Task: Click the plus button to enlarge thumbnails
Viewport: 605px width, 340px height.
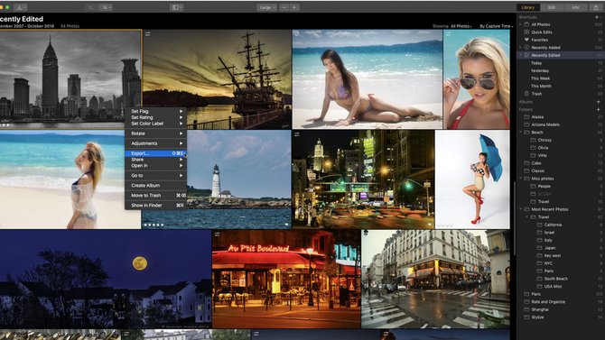Action: [x=294, y=7]
